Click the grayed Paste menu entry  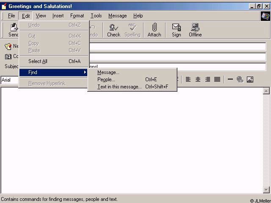(x=54, y=50)
